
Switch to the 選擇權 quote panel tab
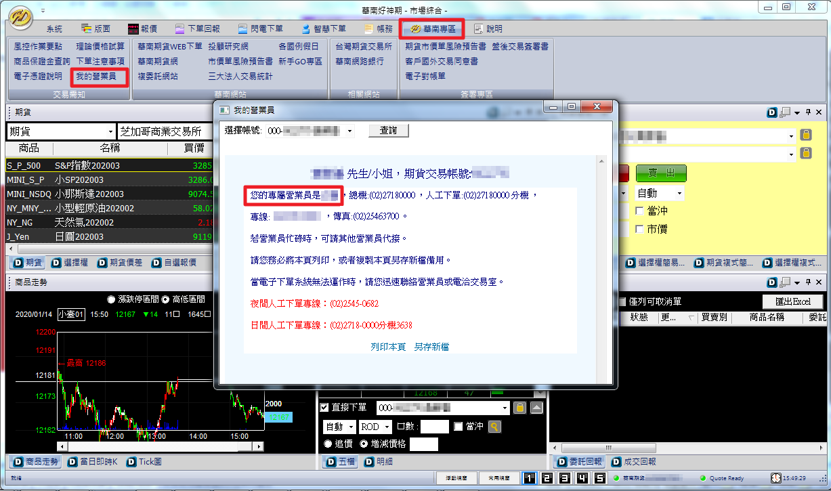[70, 263]
